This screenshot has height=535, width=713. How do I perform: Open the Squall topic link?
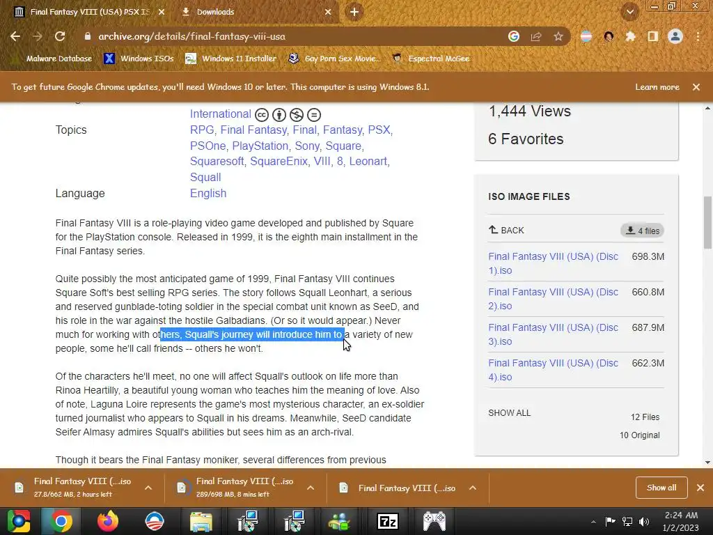point(205,178)
